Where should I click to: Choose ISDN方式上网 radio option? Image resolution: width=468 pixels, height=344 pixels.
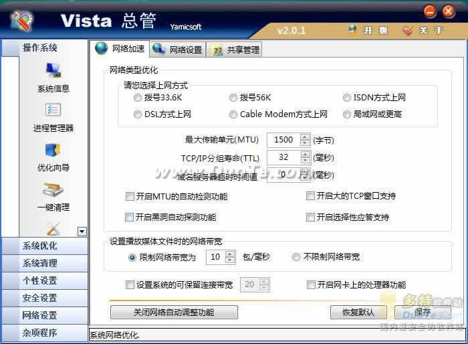pos(346,98)
